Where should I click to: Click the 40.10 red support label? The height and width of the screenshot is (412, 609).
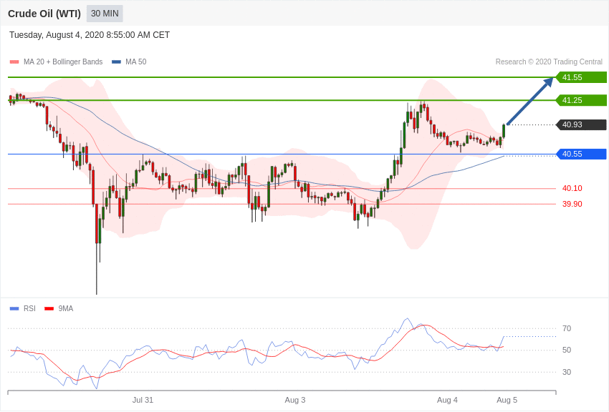coord(572,189)
